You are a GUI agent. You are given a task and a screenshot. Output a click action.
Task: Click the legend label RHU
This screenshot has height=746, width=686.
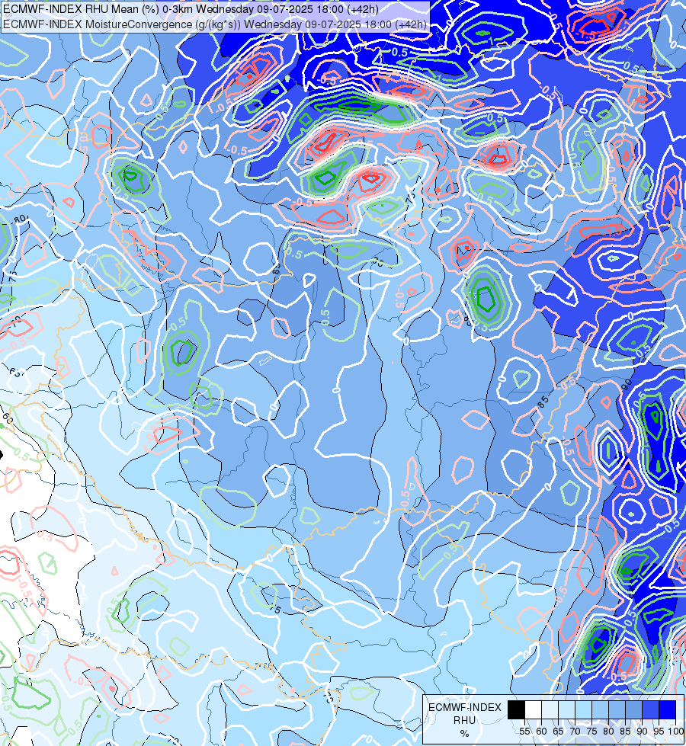[464, 720]
